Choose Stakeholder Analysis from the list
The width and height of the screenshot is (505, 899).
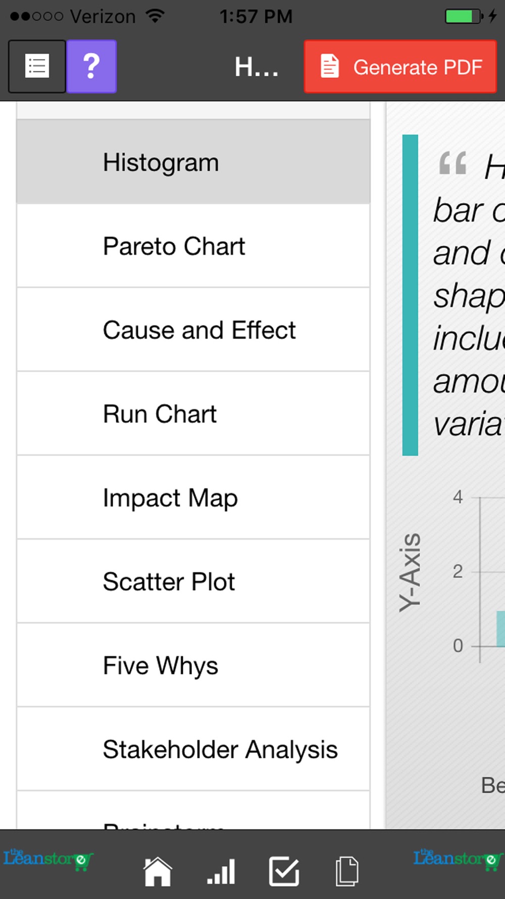193,749
